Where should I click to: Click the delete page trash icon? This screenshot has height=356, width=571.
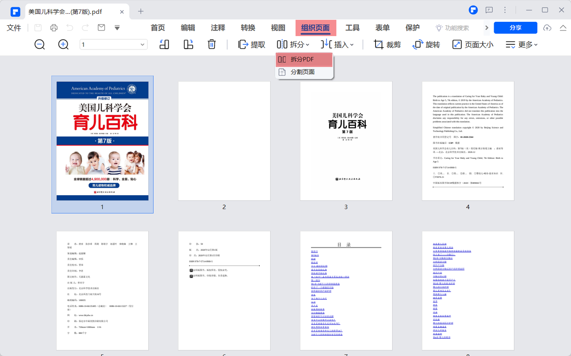click(212, 44)
